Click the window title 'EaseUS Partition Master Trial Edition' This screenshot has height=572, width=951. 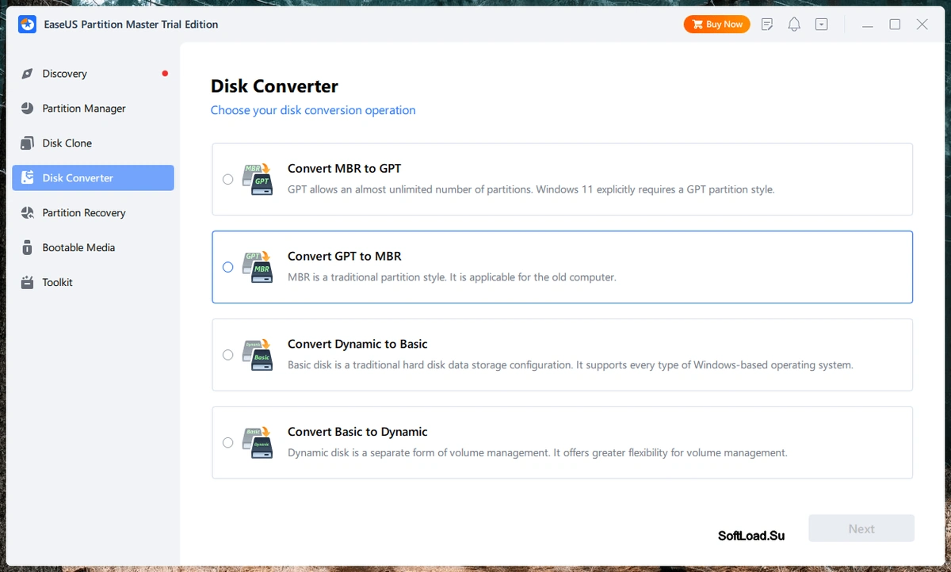(131, 25)
